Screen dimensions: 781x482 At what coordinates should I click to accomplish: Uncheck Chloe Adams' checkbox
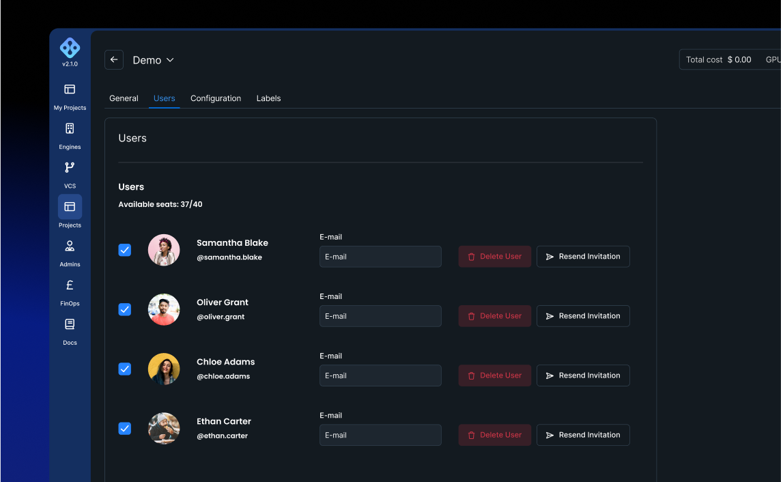click(x=124, y=369)
